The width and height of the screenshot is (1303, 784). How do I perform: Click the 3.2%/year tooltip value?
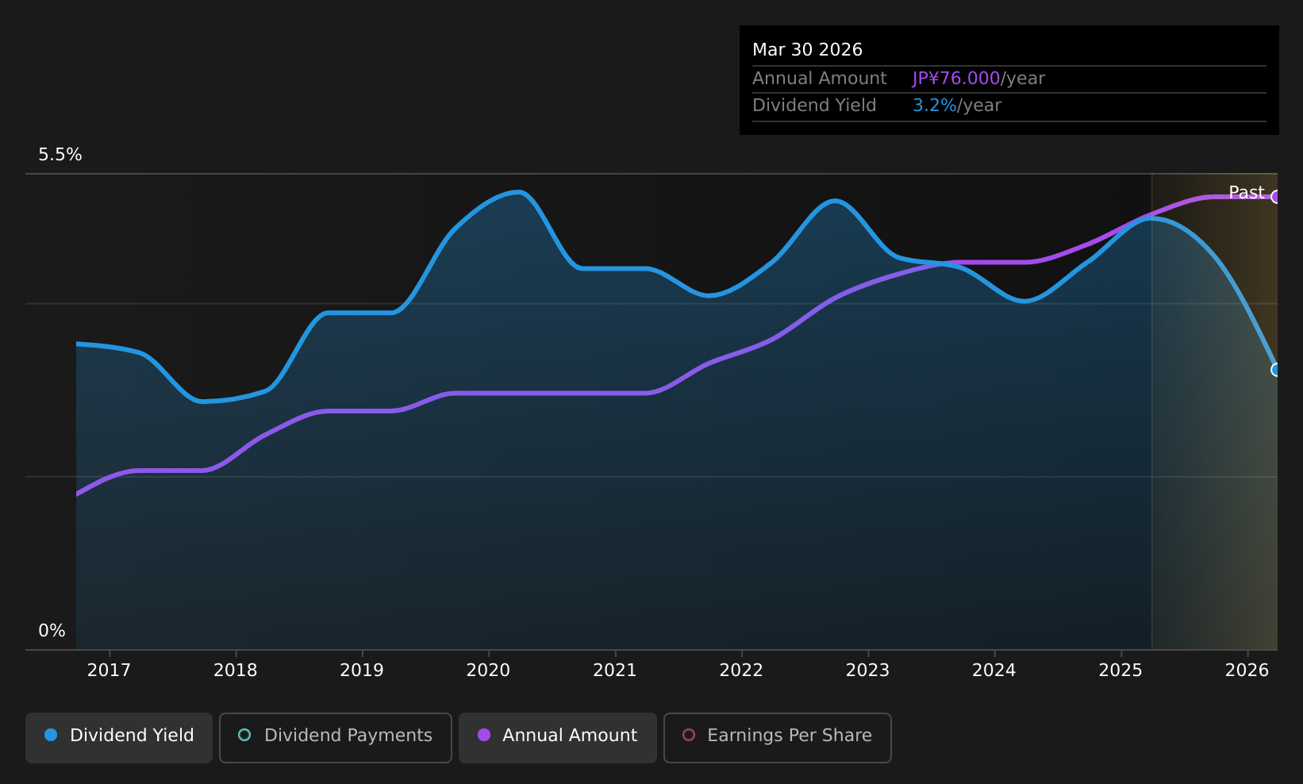[x=957, y=106]
